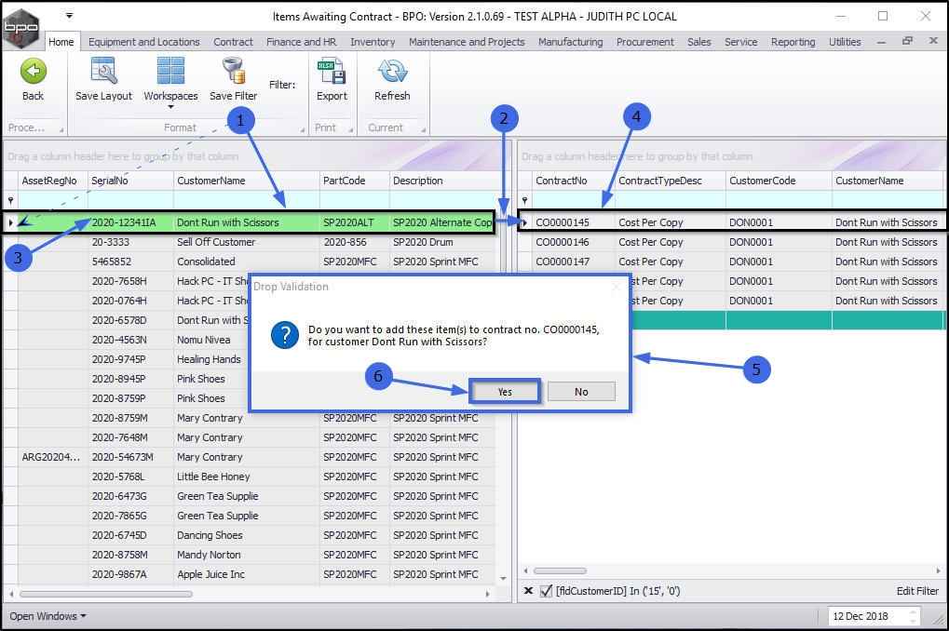Click No in Drop Validation dialog
The image size is (949, 631).
click(x=581, y=392)
